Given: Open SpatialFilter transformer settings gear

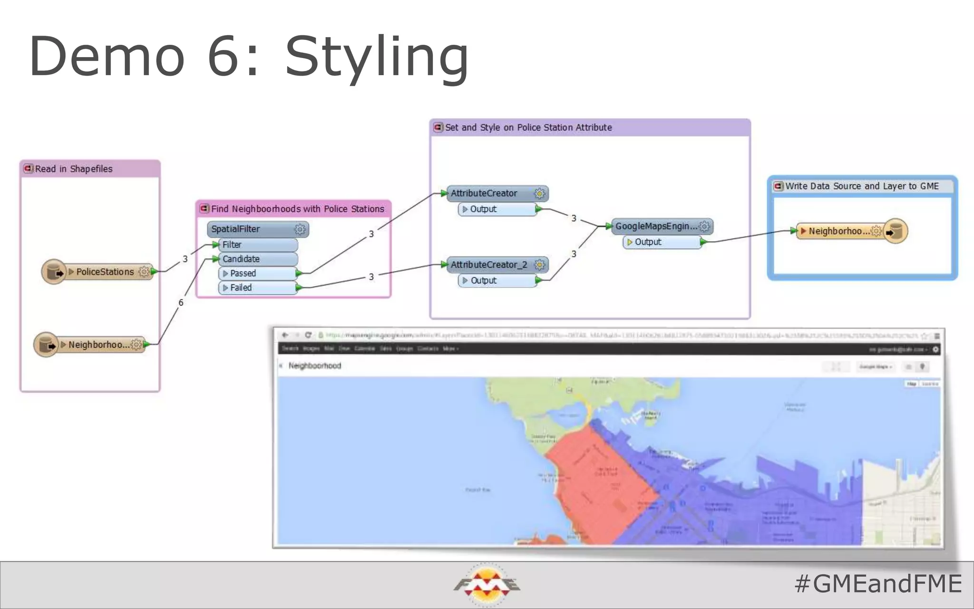Looking at the screenshot, I should 300,229.
